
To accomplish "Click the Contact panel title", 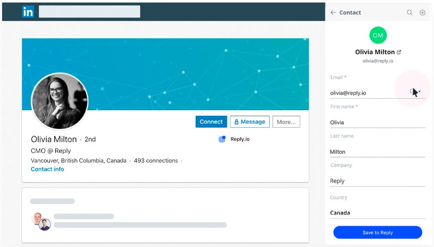I will [350, 13].
